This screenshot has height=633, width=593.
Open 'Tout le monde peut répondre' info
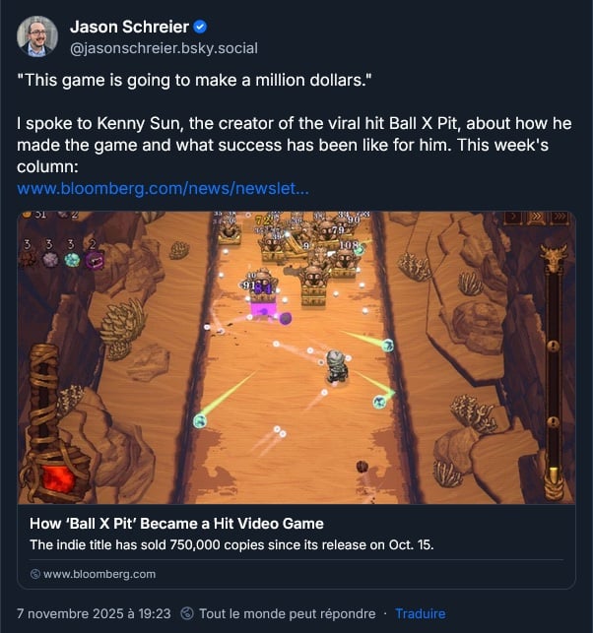point(288,613)
